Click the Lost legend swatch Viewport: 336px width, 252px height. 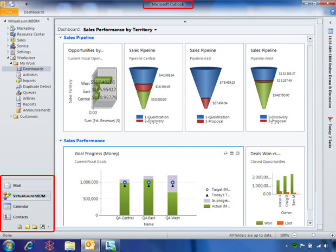280,223
